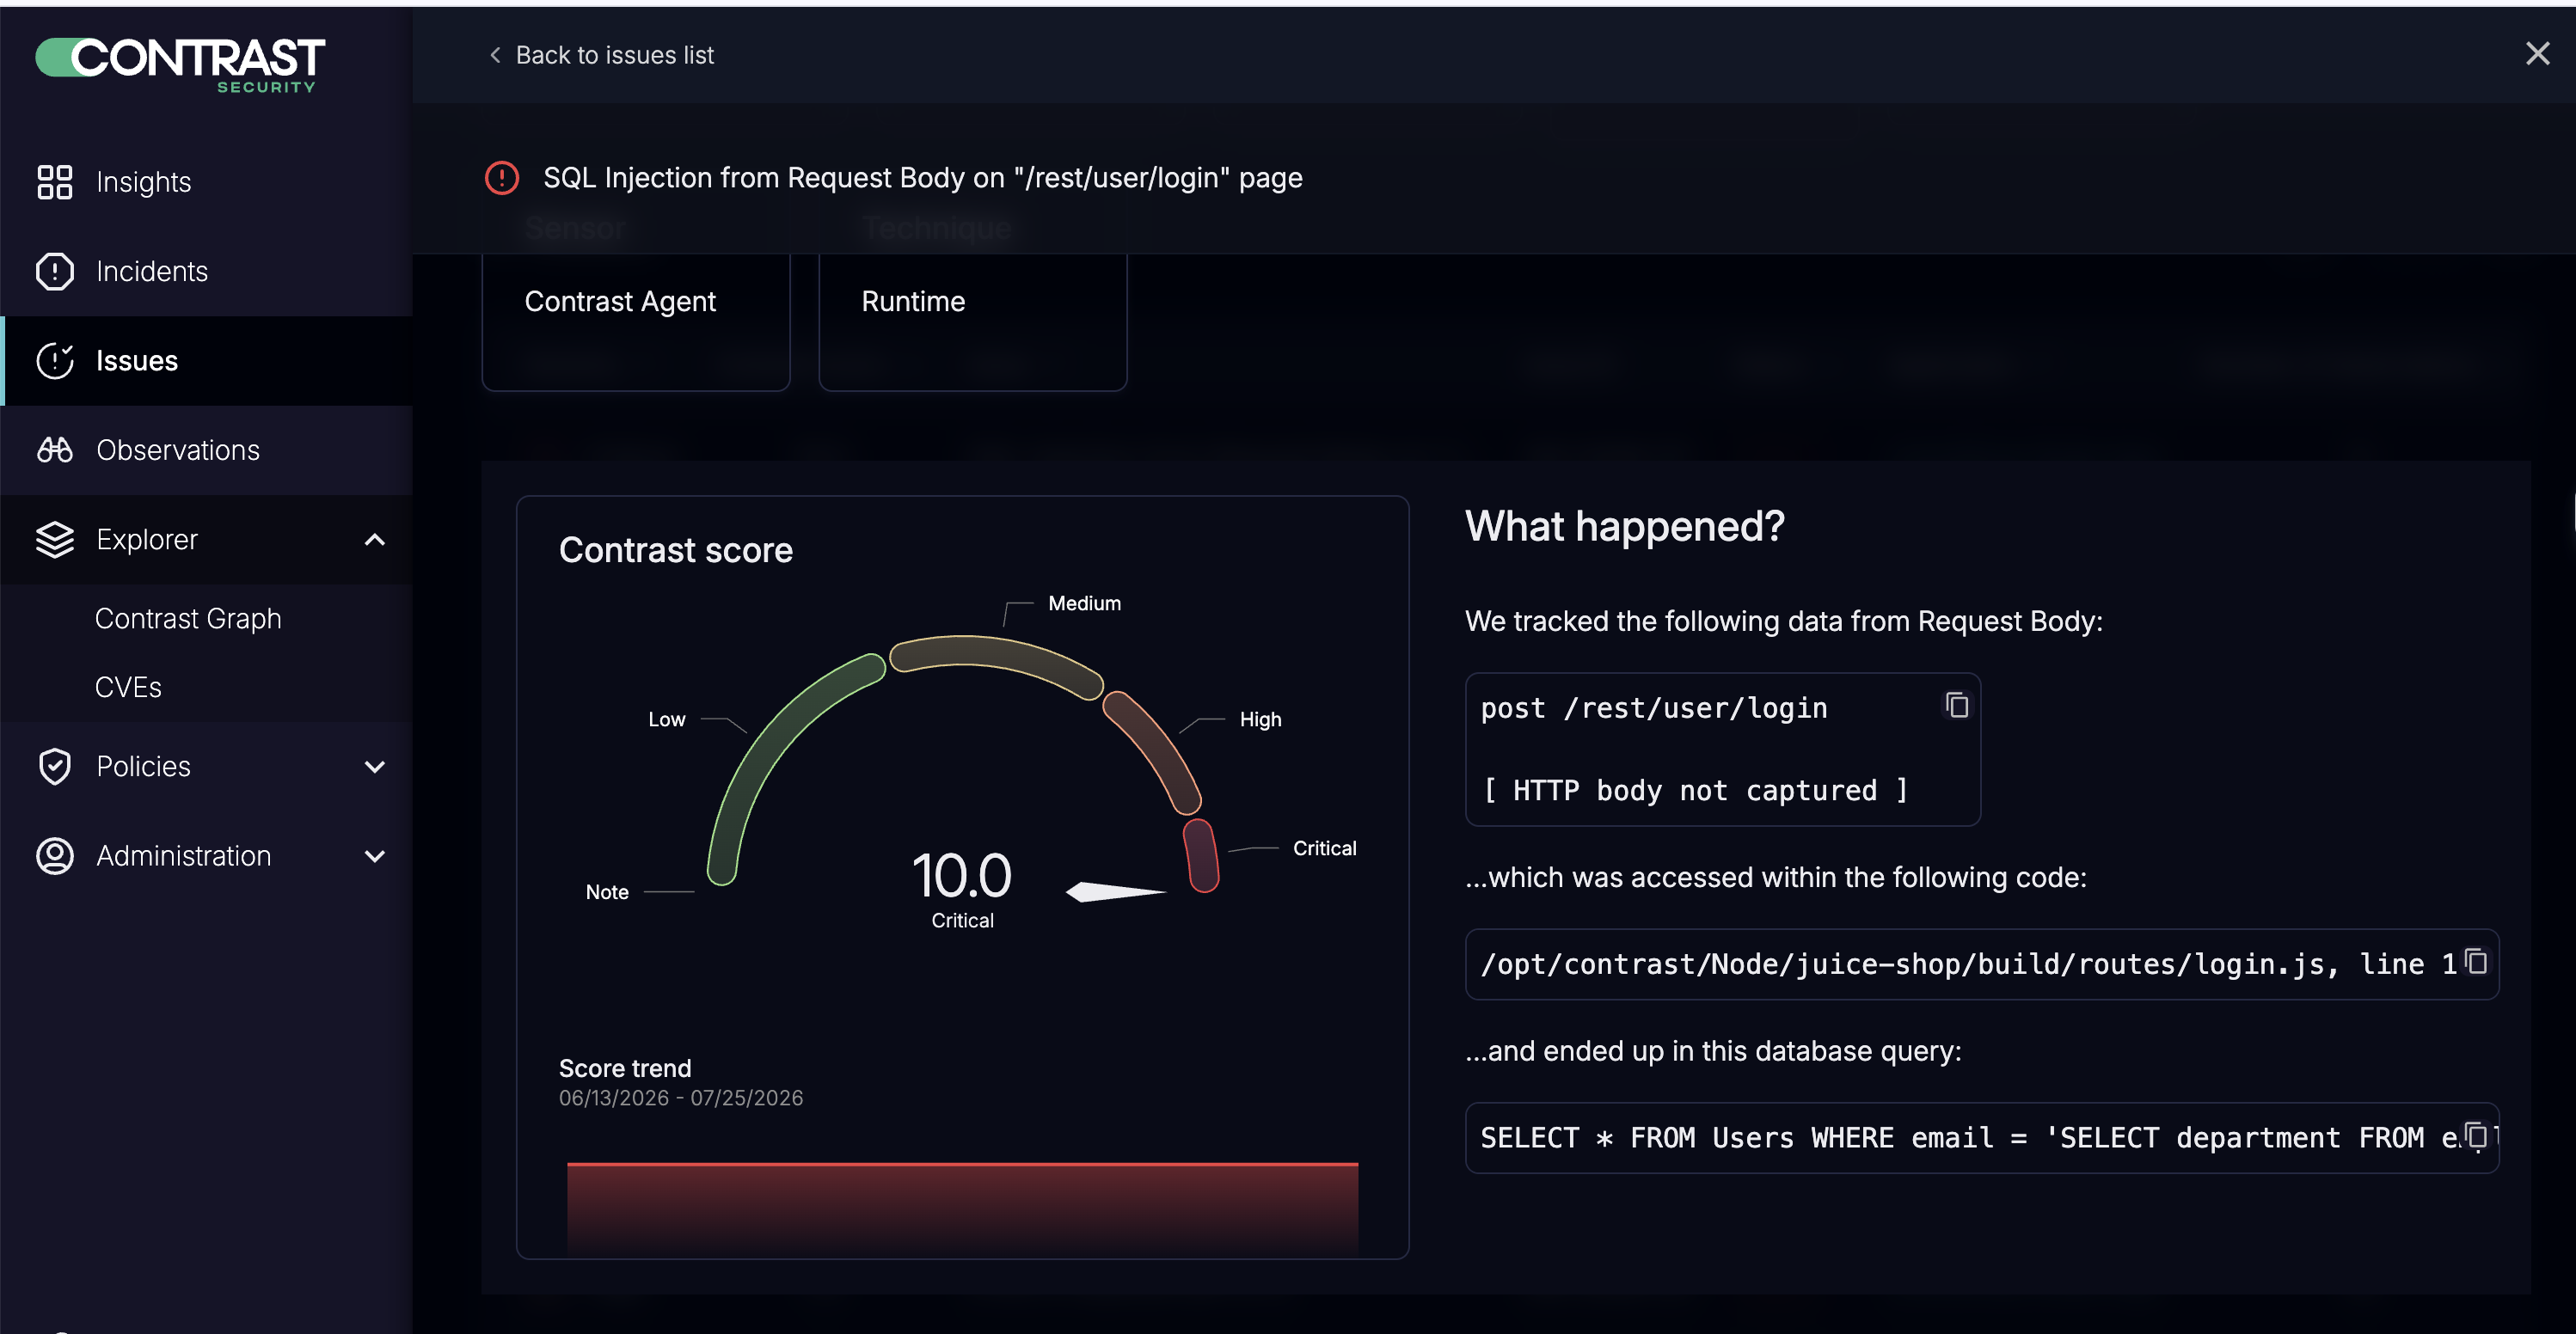Click the Explorer menu label
Viewport: 2576px width, 1334px height.
pos(147,540)
